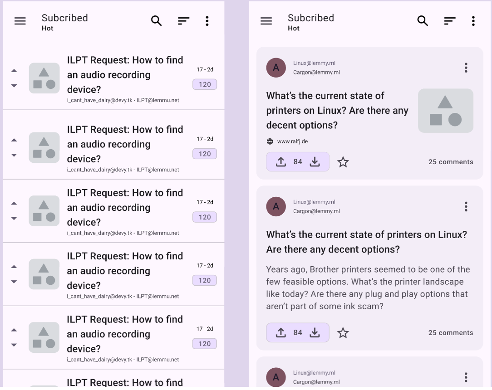Open hamburger menu in right panel
Viewport: 492px width, 390px height.
click(x=266, y=21)
